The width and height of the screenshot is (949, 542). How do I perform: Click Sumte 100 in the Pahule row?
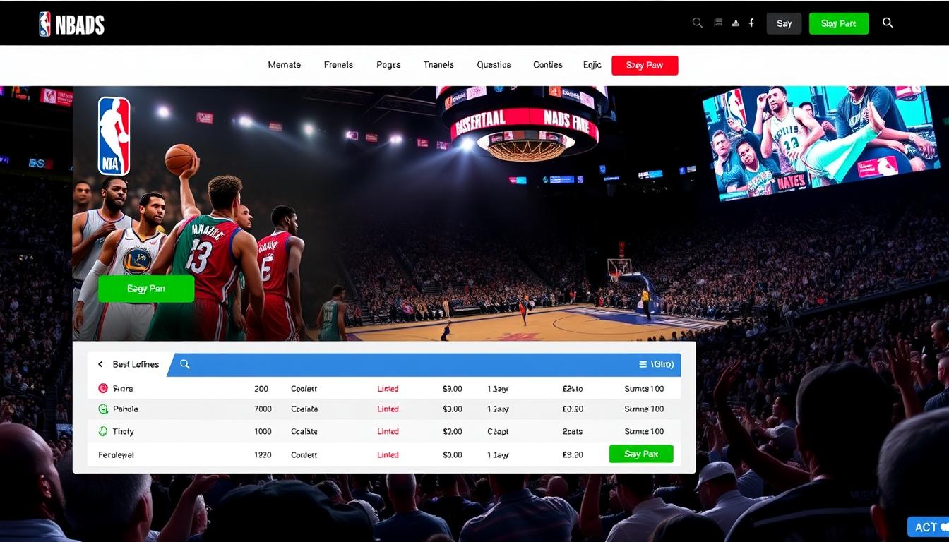point(644,409)
